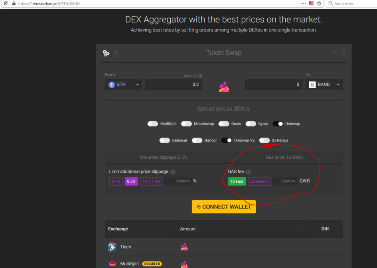The width and height of the screenshot is (377, 268).
Task: Click the MultiSplit logo in exchange table
Action: click(112, 264)
